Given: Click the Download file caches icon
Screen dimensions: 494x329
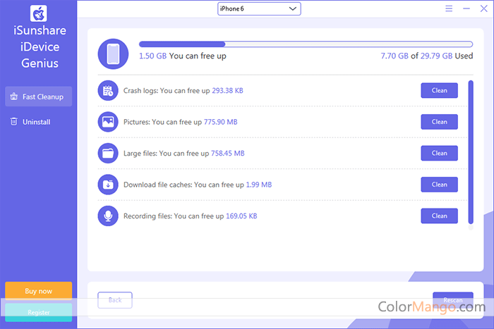Looking at the screenshot, I should [x=108, y=185].
